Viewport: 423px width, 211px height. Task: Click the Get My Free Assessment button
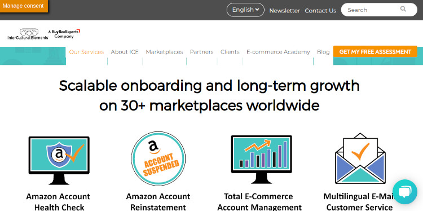pyautogui.click(x=375, y=51)
